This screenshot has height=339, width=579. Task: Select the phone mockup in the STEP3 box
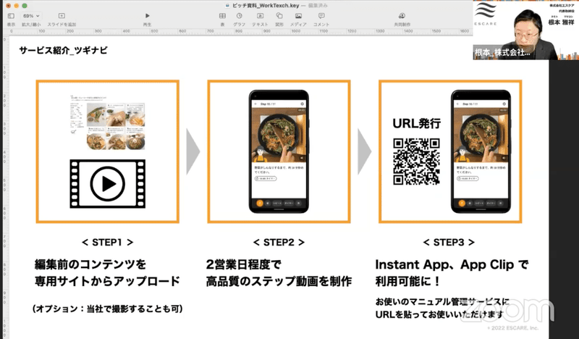(x=481, y=151)
